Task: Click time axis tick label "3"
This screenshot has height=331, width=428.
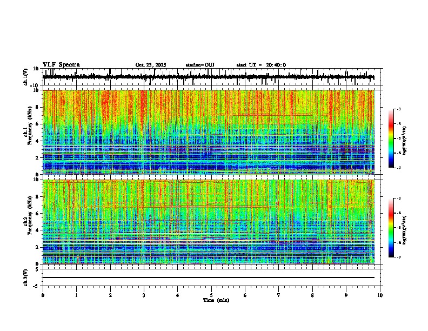Action: (144, 295)
